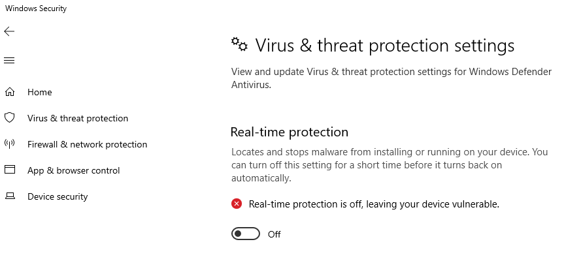Select Firewall & network protection

pos(87,144)
